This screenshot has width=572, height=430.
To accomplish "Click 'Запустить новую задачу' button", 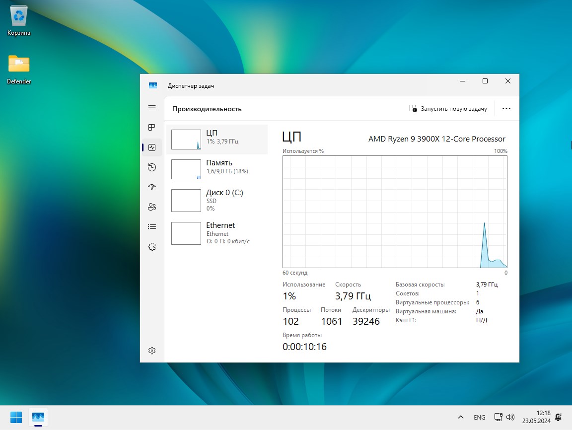I will [x=448, y=109].
